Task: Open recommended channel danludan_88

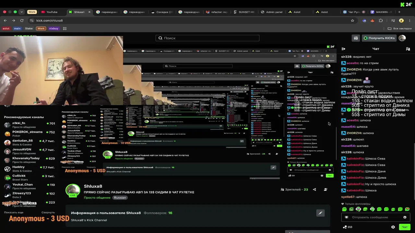Action: (x=30, y=142)
